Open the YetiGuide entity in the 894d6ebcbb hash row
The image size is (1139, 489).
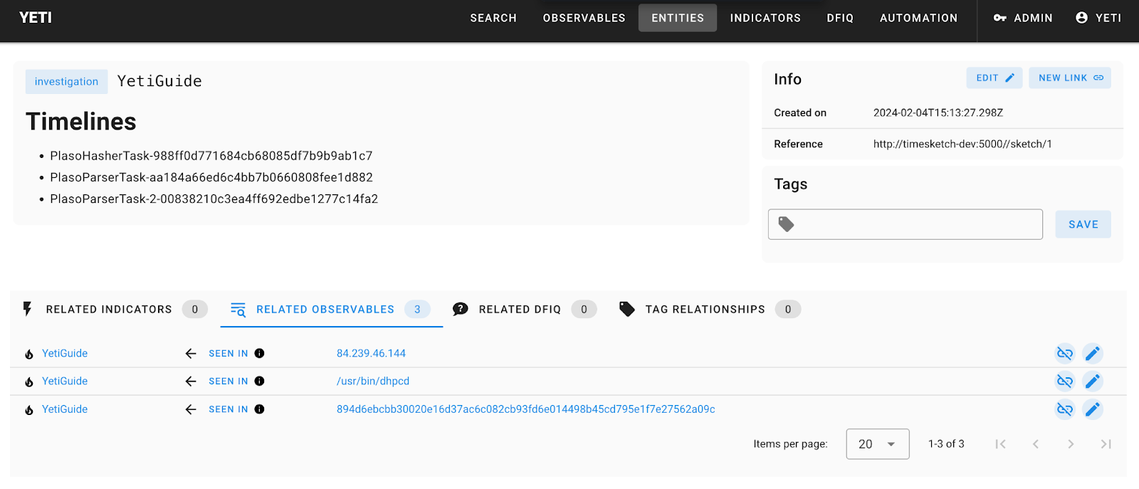65,409
